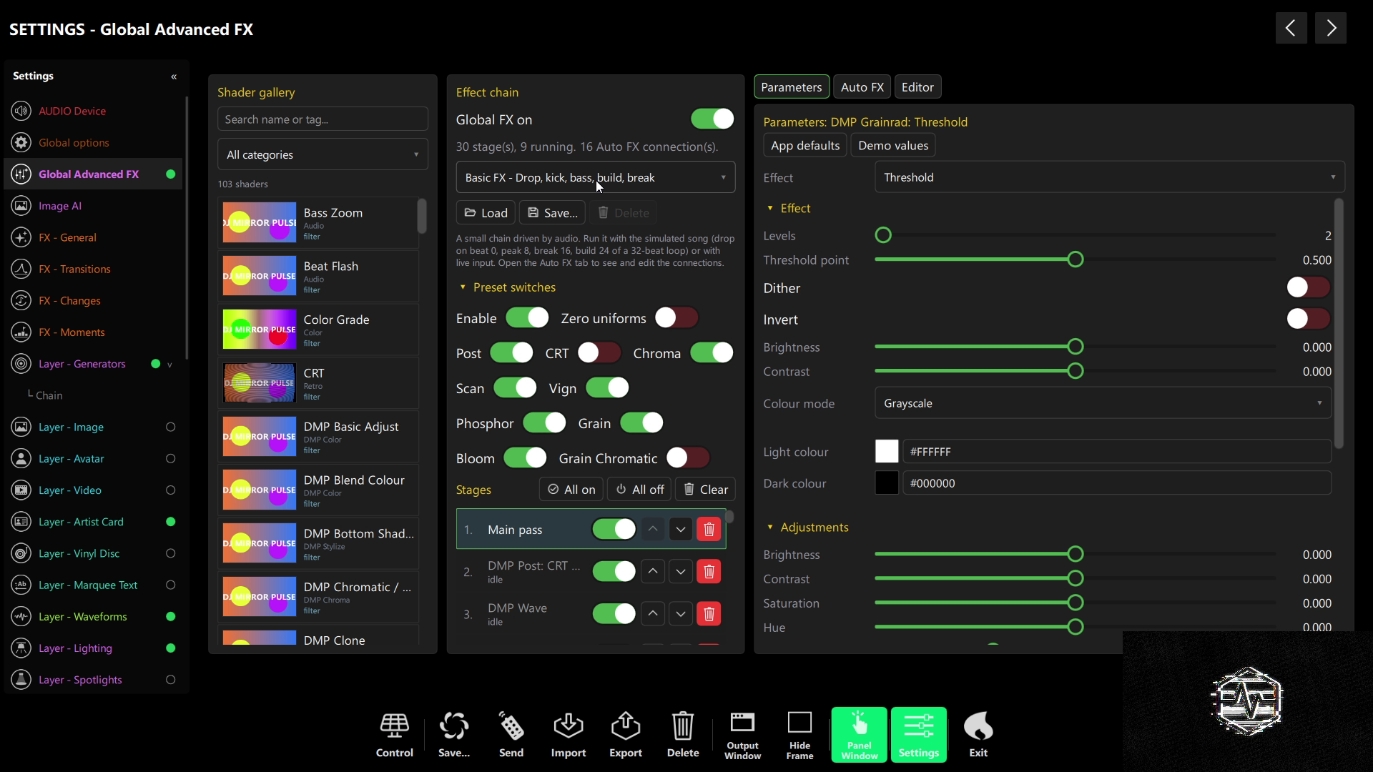Screen dimensions: 1373x772
Task: Open the All categories dropdown
Action: (323, 154)
